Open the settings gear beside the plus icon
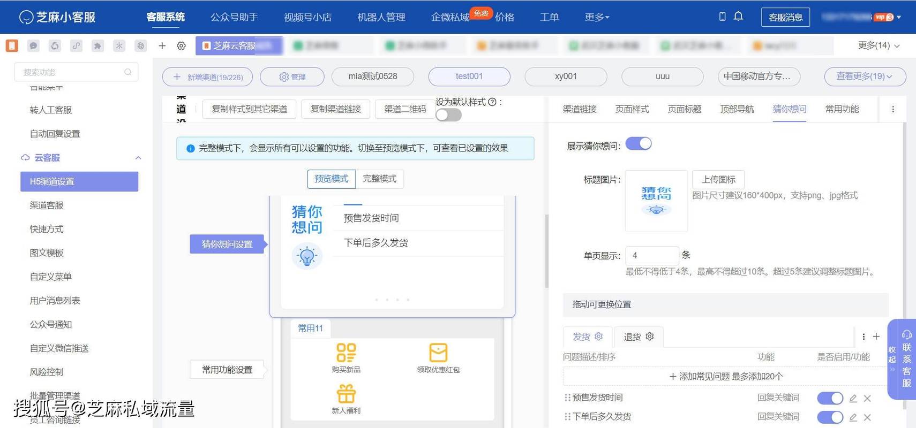Image resolution: width=916 pixels, height=428 pixels. tap(181, 46)
